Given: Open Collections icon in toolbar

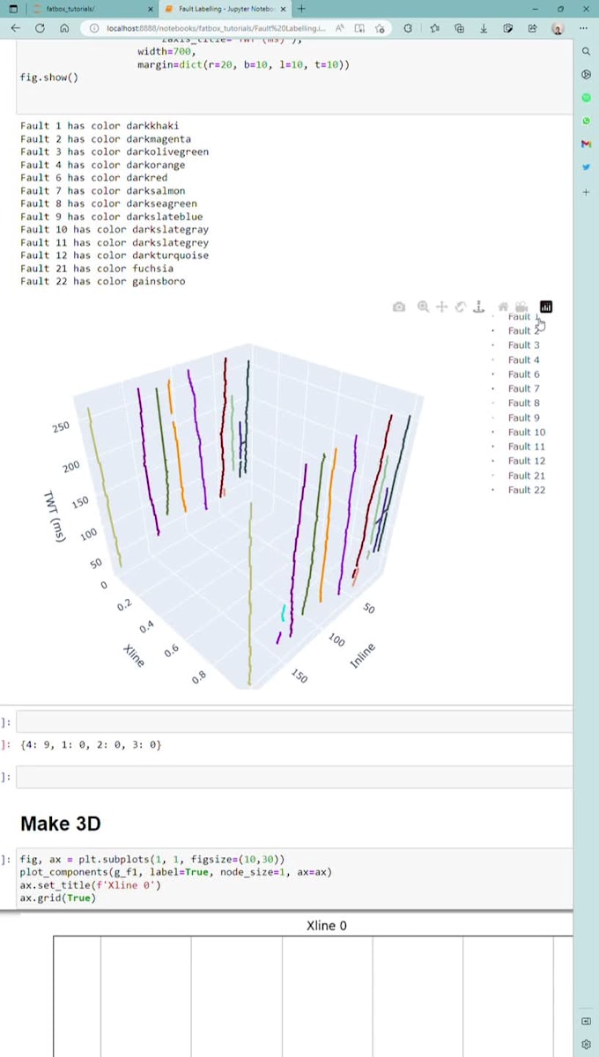Looking at the screenshot, I should point(459,28).
